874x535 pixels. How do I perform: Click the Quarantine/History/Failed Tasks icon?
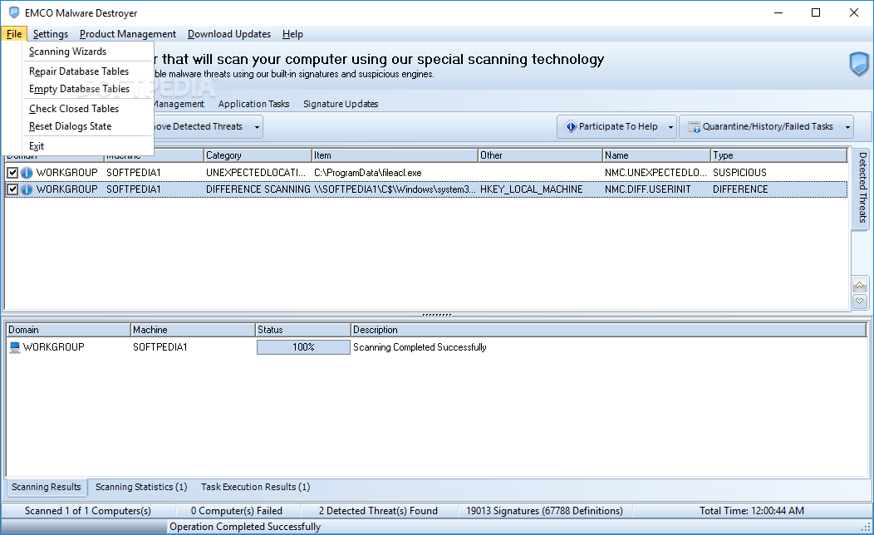click(x=694, y=127)
